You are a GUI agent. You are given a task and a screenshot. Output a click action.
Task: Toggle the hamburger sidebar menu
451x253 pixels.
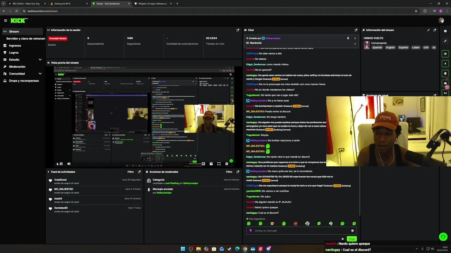click(5, 21)
